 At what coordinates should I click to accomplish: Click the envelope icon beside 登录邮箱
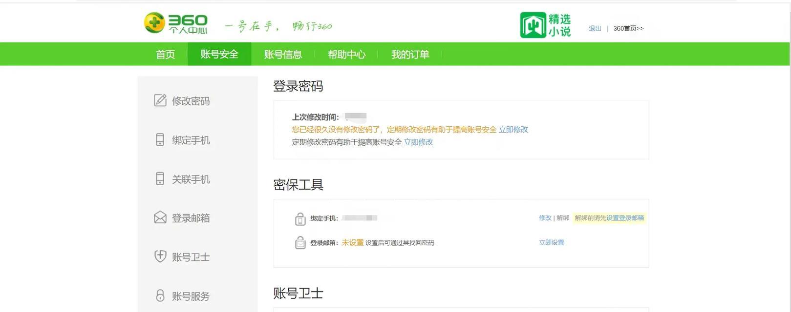click(x=160, y=217)
